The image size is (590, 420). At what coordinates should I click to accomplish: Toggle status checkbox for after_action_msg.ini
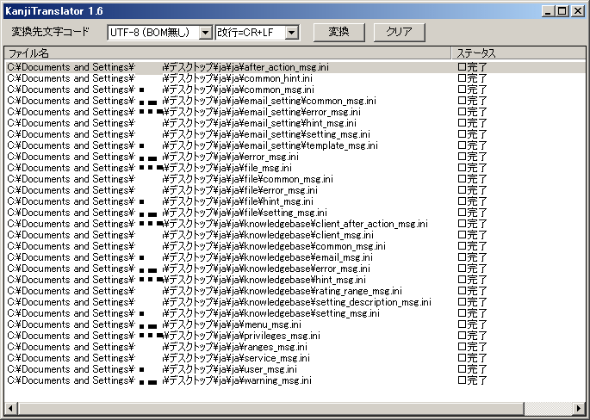pos(463,66)
